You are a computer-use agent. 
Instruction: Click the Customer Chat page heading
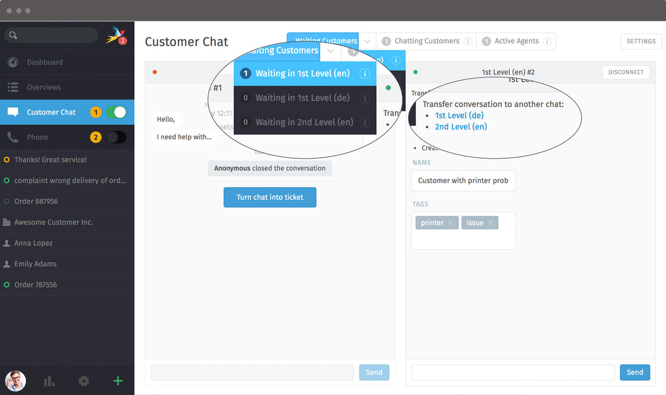tap(187, 42)
